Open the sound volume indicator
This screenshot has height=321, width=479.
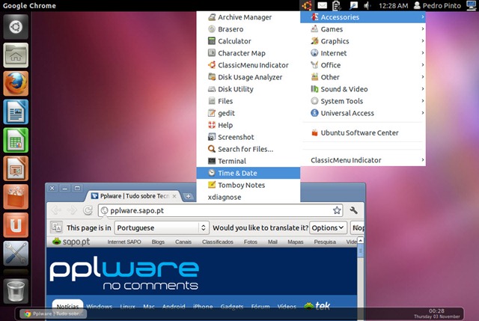pos(367,5)
